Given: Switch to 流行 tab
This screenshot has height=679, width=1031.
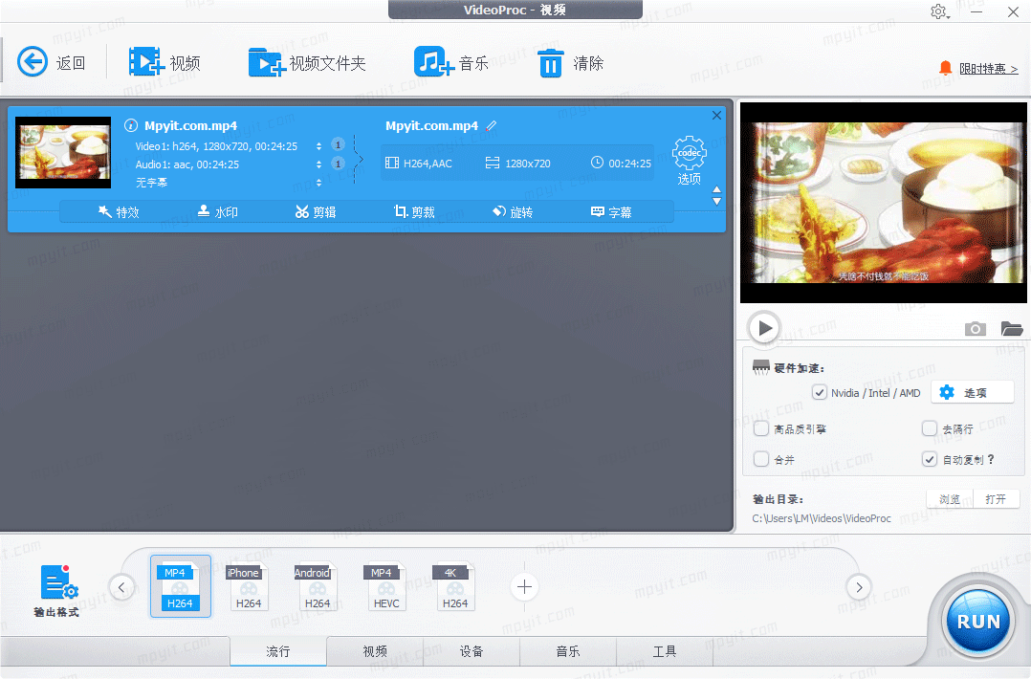Looking at the screenshot, I should 278,650.
